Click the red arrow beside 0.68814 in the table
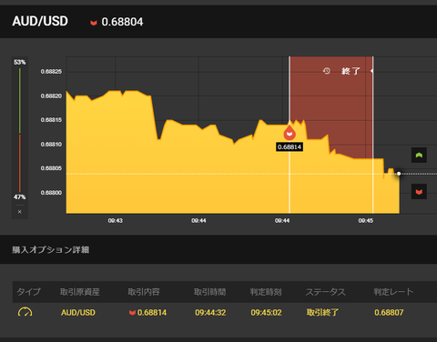This screenshot has height=342, width=437. (x=132, y=313)
